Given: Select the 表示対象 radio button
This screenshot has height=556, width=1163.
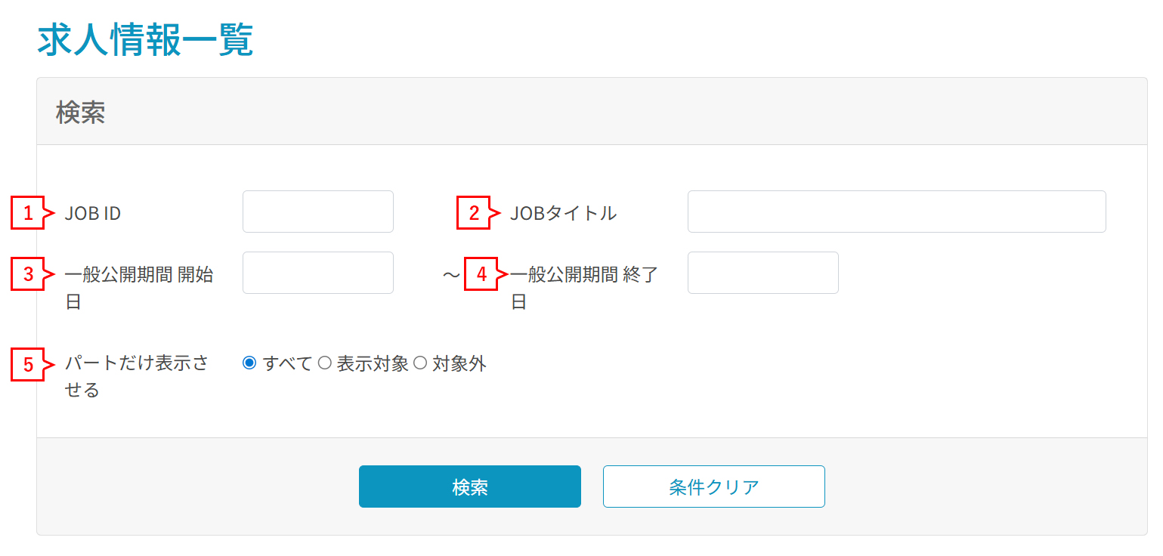Looking at the screenshot, I should [324, 363].
